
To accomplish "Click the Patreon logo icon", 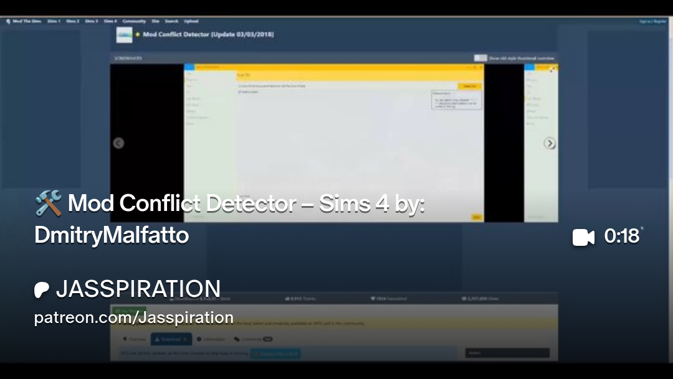I will pyautogui.click(x=42, y=290).
